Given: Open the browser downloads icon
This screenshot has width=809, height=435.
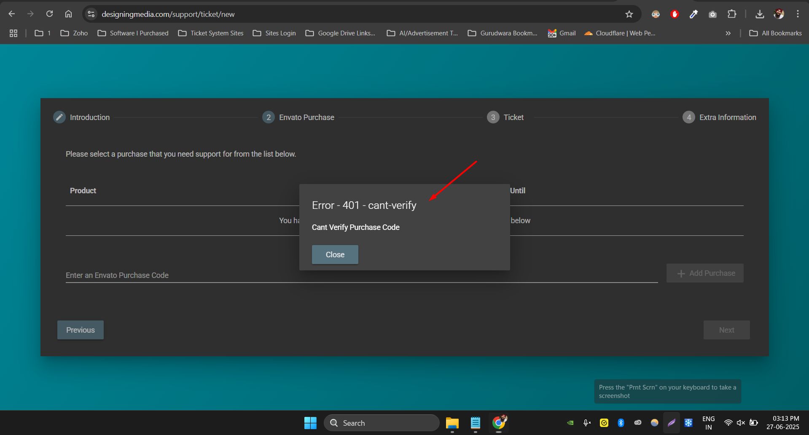Looking at the screenshot, I should pos(760,14).
